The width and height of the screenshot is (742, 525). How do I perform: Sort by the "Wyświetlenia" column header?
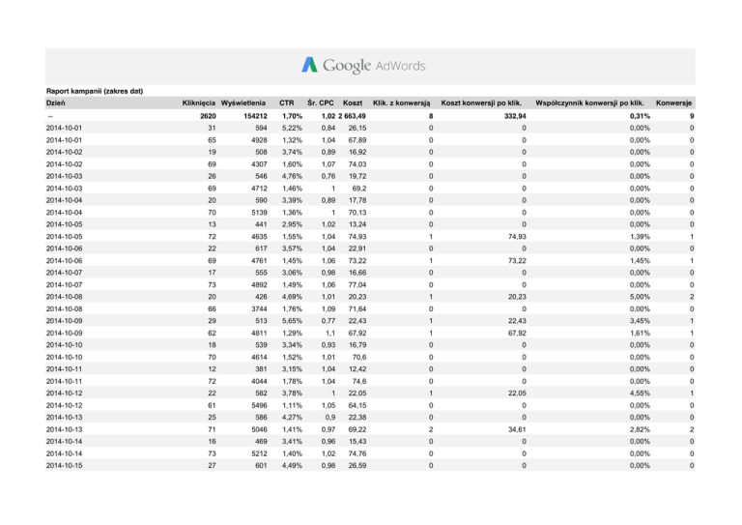(x=244, y=102)
